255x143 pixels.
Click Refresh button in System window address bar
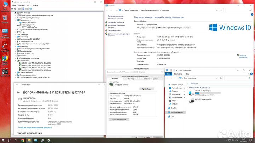[x=221, y=10]
